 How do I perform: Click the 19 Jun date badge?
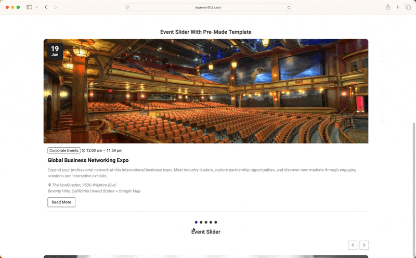coord(55,51)
